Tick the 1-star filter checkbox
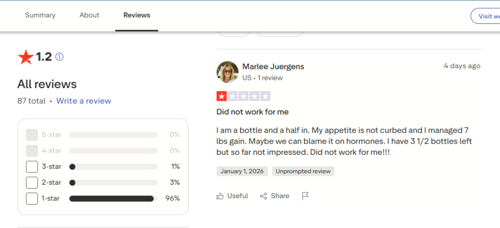 [x=32, y=198]
